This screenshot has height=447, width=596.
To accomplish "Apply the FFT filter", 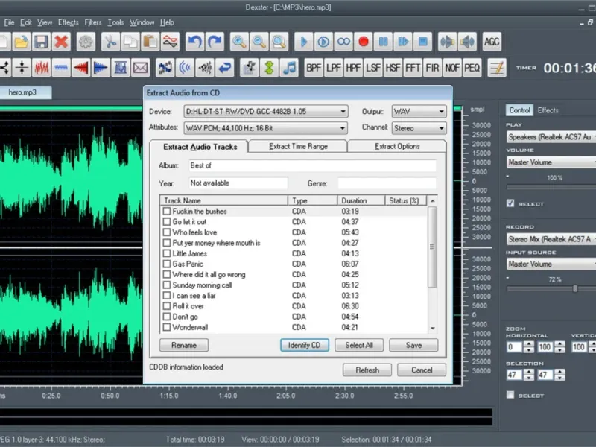I will click(413, 68).
